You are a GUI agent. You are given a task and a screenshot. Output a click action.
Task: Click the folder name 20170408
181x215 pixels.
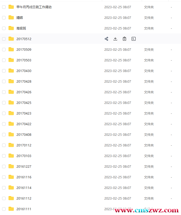coord(24,134)
